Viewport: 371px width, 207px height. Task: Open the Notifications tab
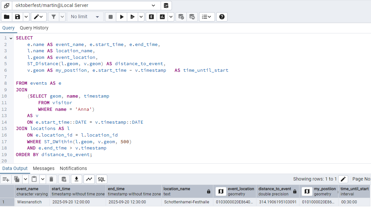(x=73, y=169)
